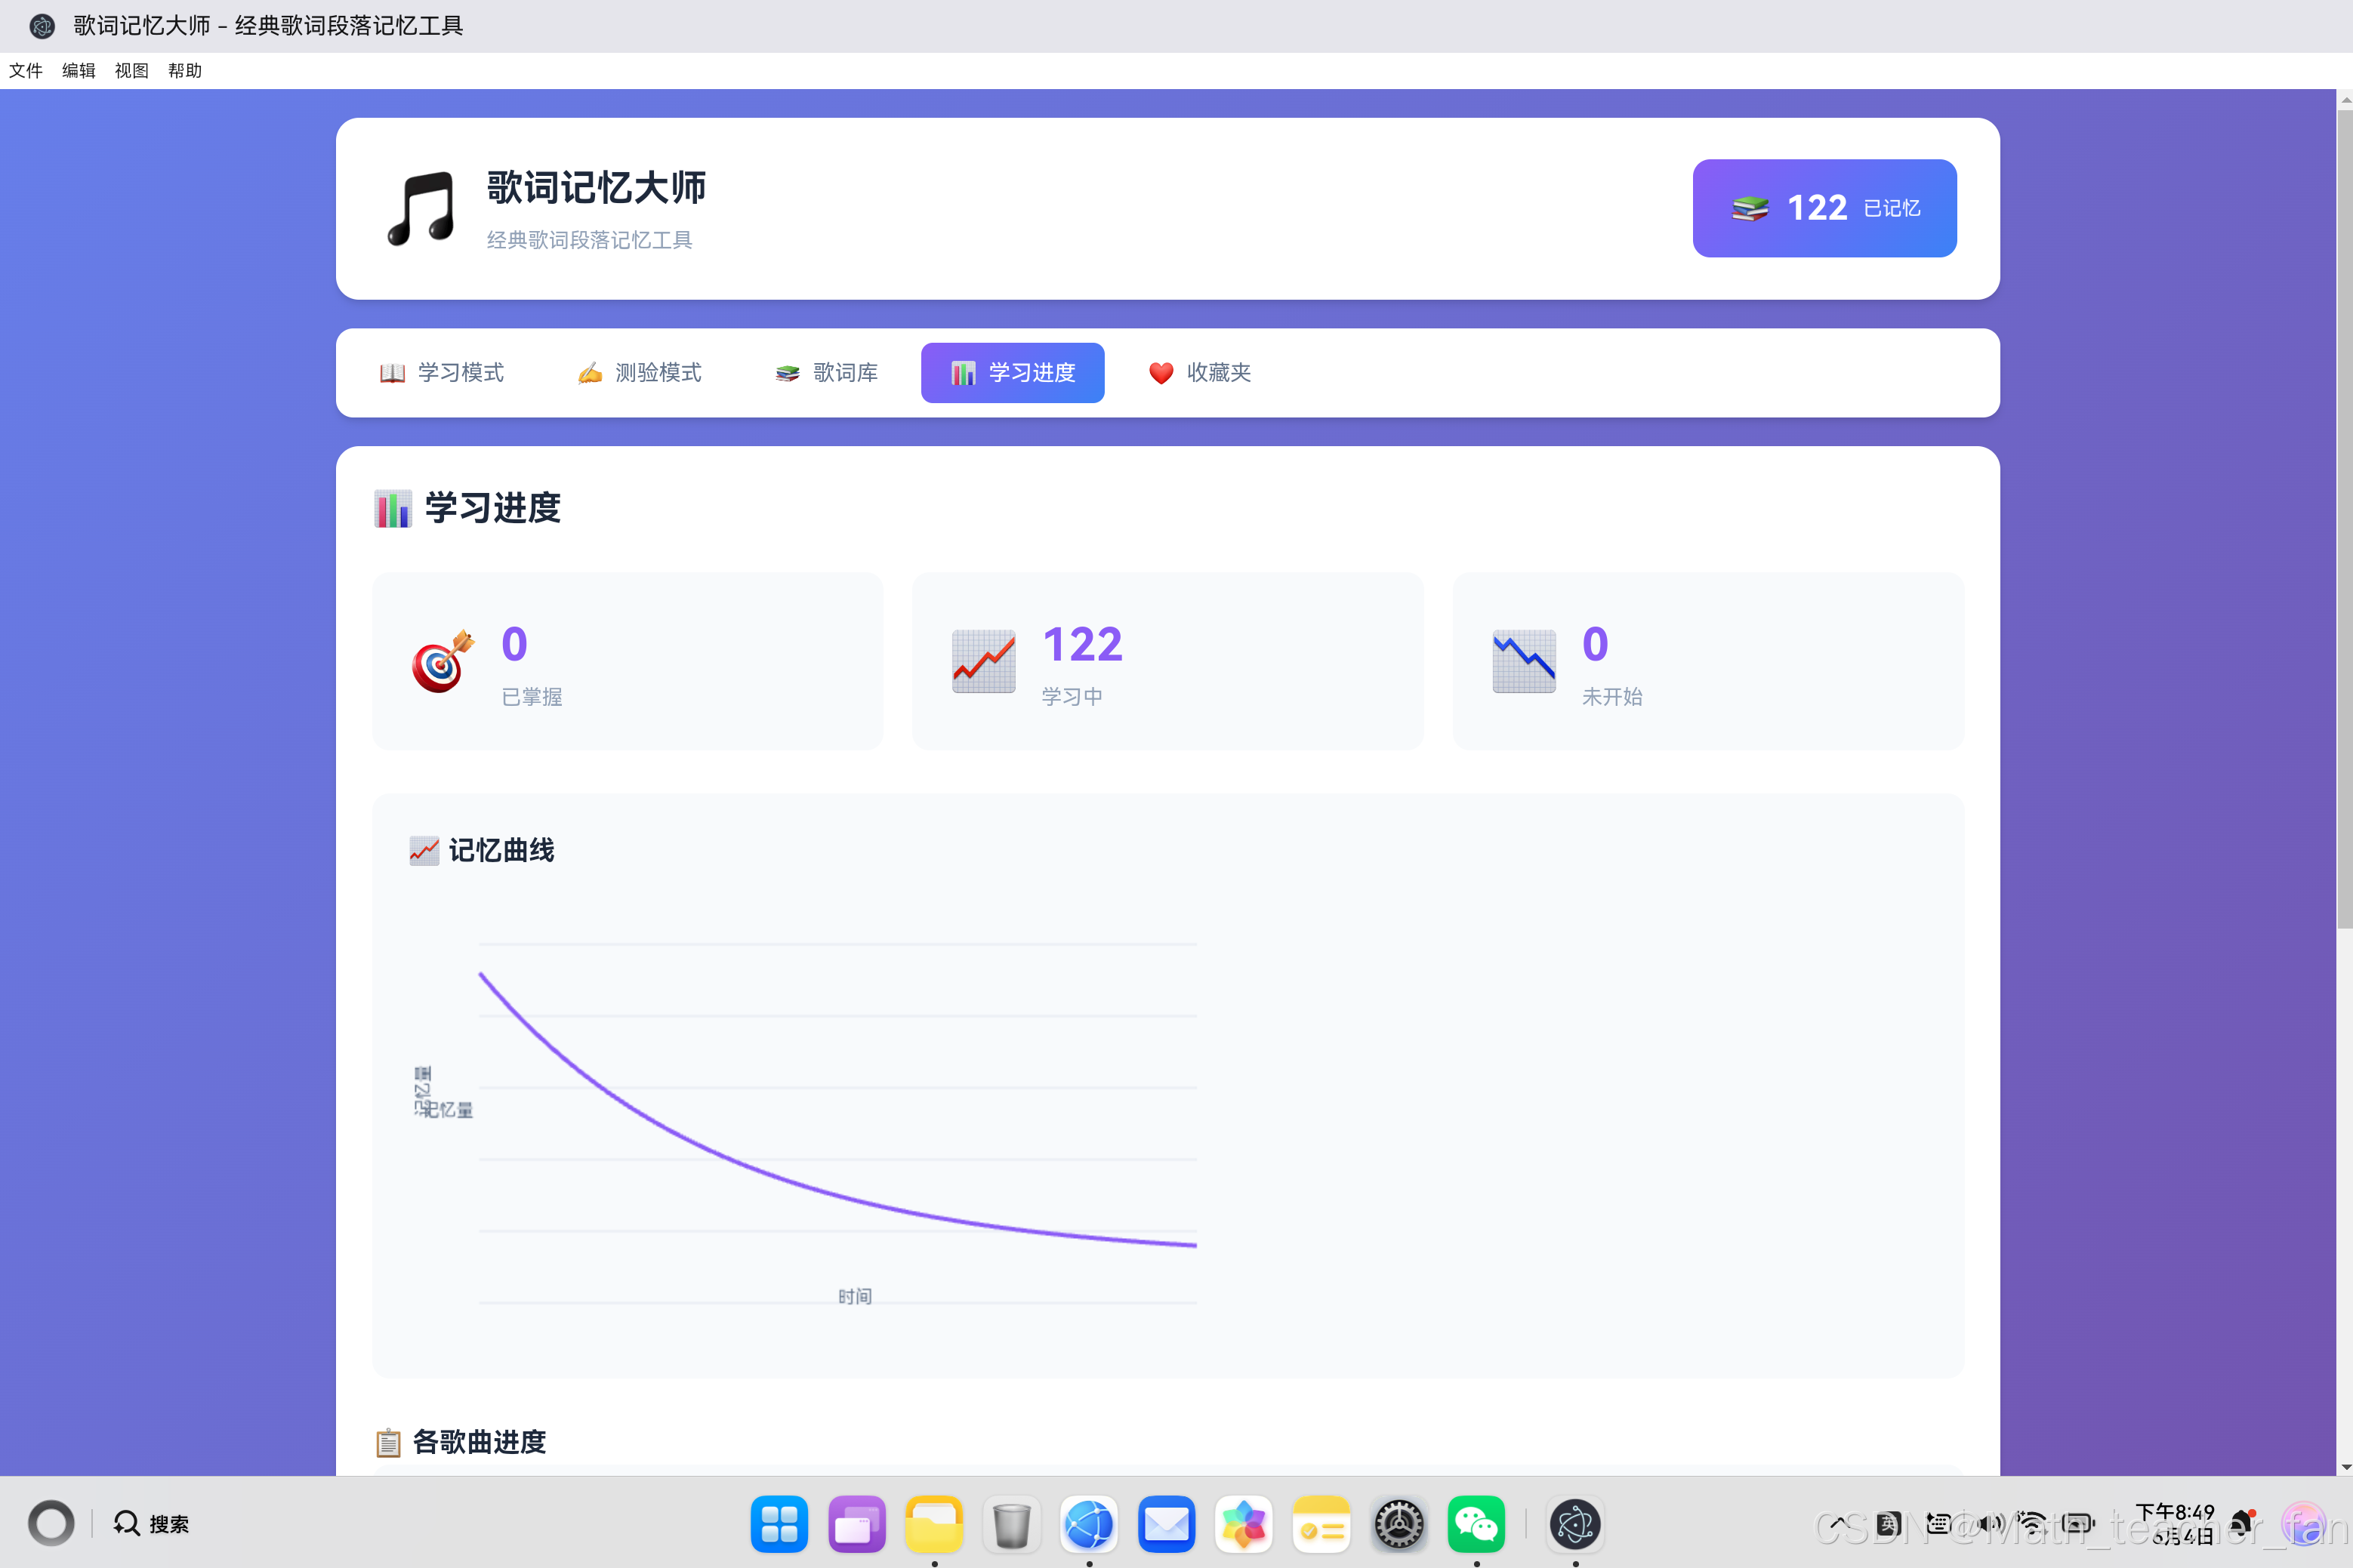The width and height of the screenshot is (2353, 1568).
Task: Click the subtitle 经典歌词段落记忆工具
Action: (x=589, y=240)
